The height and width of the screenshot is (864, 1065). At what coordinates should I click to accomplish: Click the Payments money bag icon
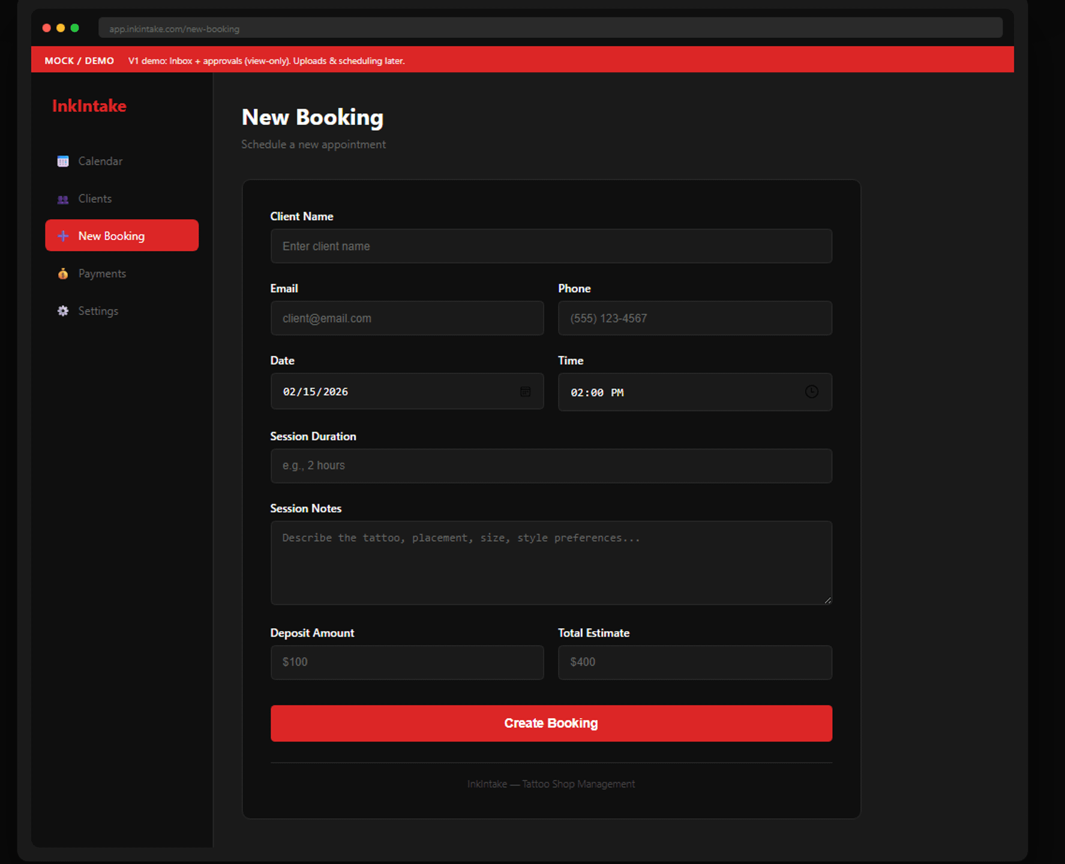[62, 274]
